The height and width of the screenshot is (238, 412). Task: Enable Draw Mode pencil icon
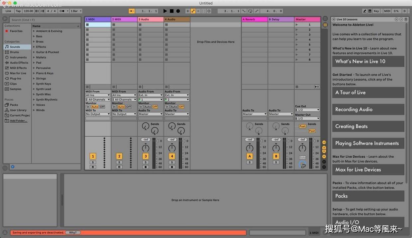364,11
